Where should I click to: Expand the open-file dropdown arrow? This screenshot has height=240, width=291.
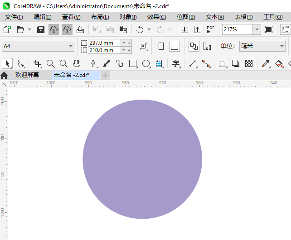coord(29,29)
